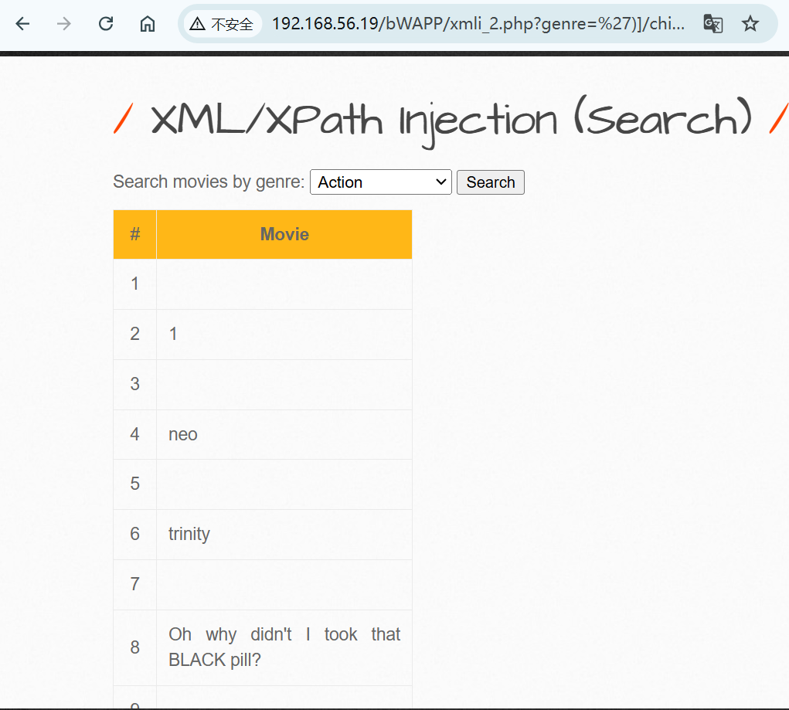Viewport: 789px width, 710px height.
Task: Open the genre dropdown showing Action
Action: [381, 182]
